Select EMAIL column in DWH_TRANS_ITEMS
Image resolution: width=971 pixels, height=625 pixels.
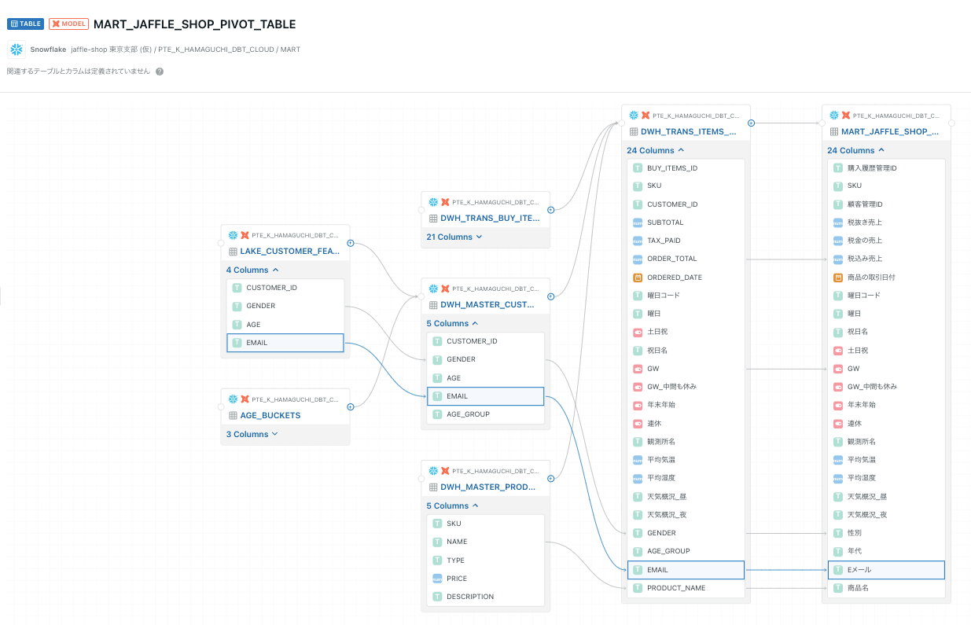[x=686, y=570]
